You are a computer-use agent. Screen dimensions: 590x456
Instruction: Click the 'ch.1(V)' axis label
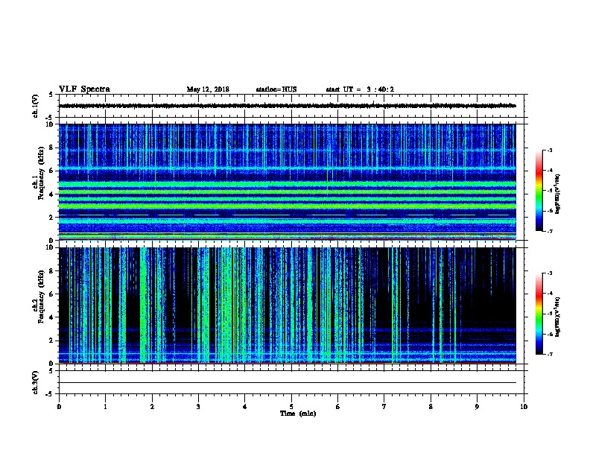pyautogui.click(x=35, y=106)
